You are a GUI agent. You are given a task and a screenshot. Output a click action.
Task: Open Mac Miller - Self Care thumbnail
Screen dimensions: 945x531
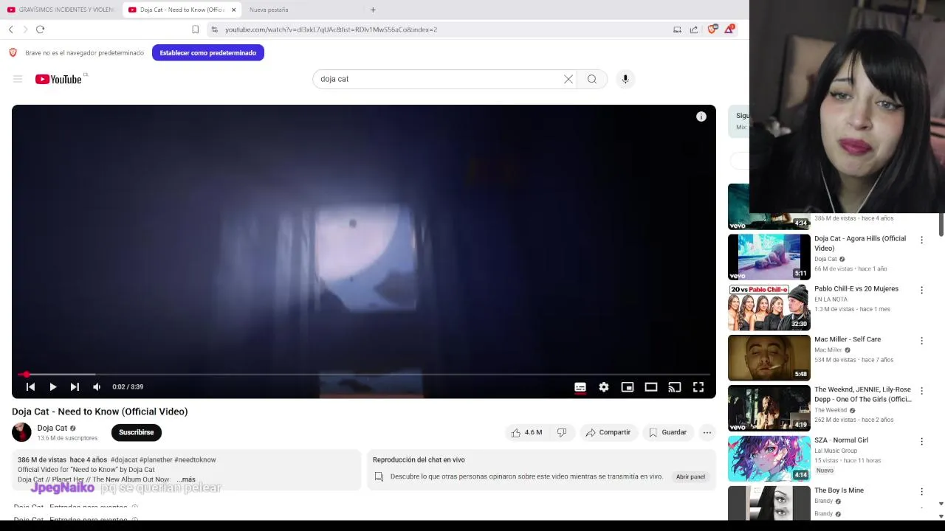coord(769,358)
